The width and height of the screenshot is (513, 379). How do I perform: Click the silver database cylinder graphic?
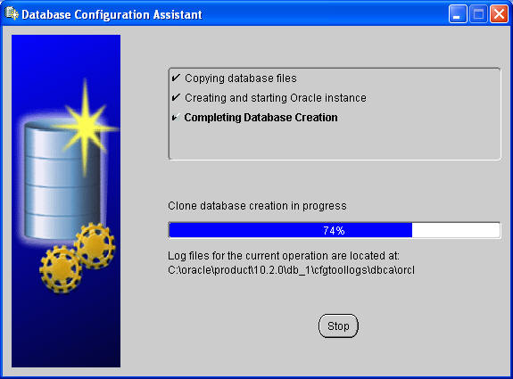pos(62,180)
